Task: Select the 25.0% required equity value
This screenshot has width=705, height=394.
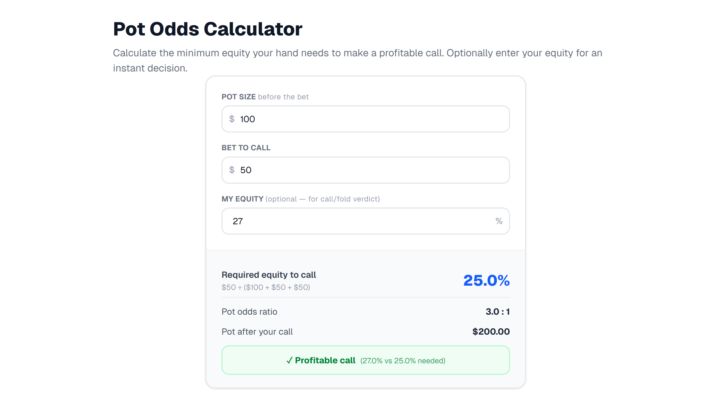Action: (x=486, y=281)
